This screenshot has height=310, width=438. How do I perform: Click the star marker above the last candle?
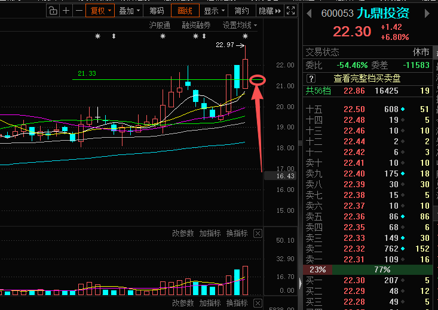[245, 36]
